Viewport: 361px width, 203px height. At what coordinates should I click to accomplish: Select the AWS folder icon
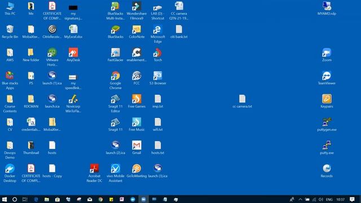[10, 55]
